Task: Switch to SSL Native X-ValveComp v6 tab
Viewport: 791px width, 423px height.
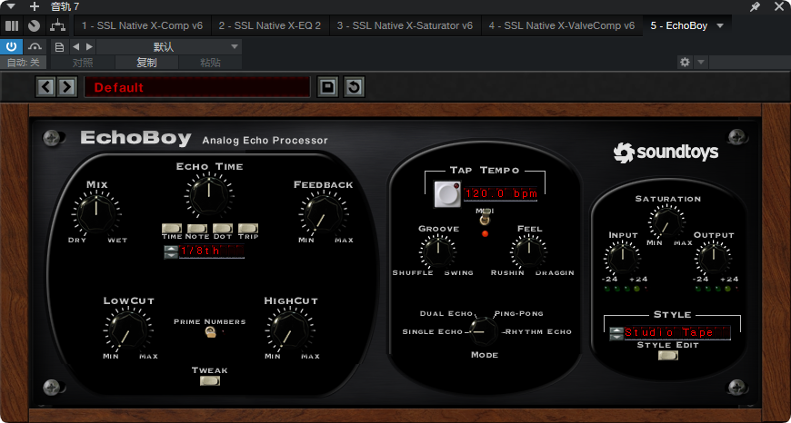Action: click(x=562, y=25)
